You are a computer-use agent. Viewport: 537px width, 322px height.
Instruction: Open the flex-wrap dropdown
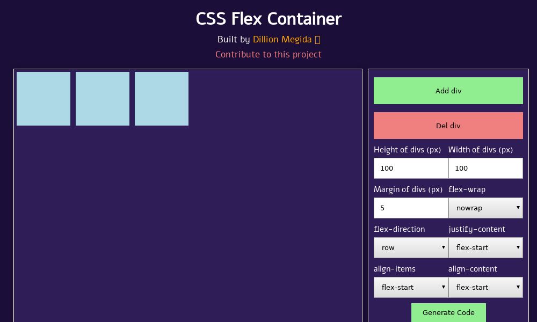pos(485,208)
